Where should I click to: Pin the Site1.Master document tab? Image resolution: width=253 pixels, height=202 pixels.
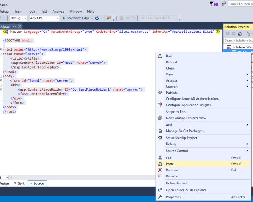[x=14, y=26]
